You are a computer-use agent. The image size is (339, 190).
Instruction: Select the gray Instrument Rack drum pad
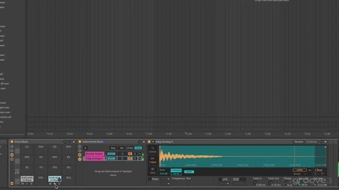[27, 178]
